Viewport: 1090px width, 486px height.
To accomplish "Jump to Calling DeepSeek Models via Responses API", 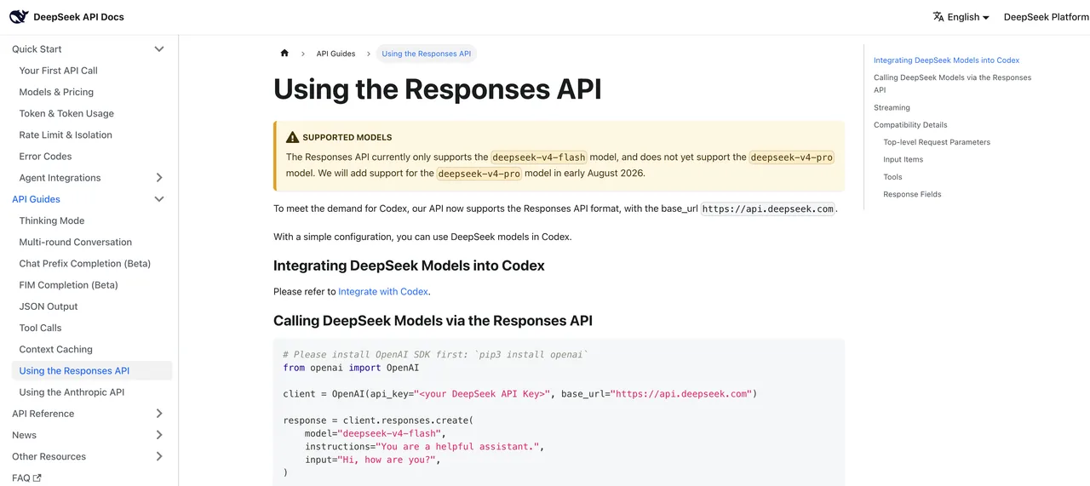I will point(952,83).
